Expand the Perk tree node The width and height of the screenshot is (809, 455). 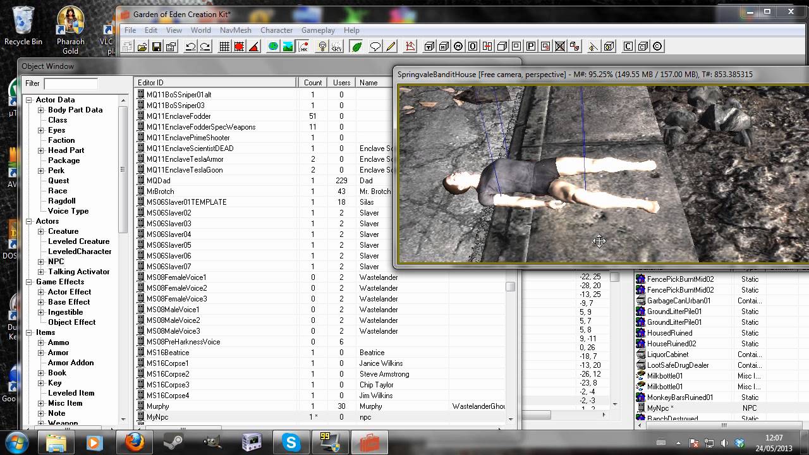pyautogui.click(x=41, y=171)
